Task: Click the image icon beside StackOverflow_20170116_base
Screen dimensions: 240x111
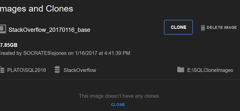Action: tap(3, 29)
